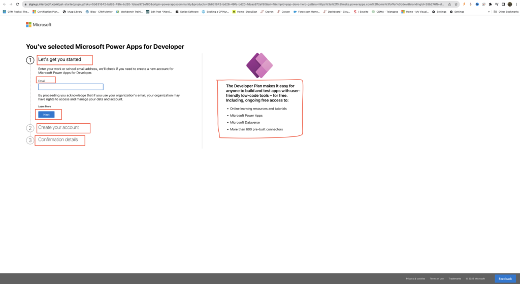Click the blue Next button
This screenshot has width=520, height=284.
pyautogui.click(x=46, y=115)
